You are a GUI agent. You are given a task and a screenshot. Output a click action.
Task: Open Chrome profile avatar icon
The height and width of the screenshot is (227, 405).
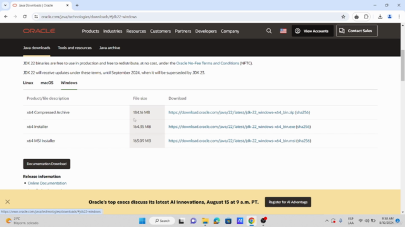390,17
